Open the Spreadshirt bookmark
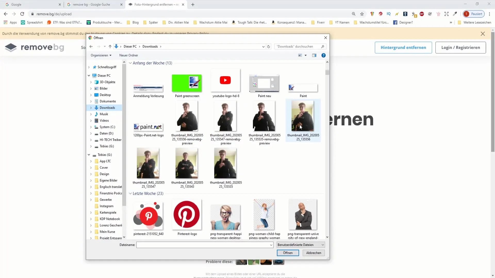495x278 pixels. [32, 22]
